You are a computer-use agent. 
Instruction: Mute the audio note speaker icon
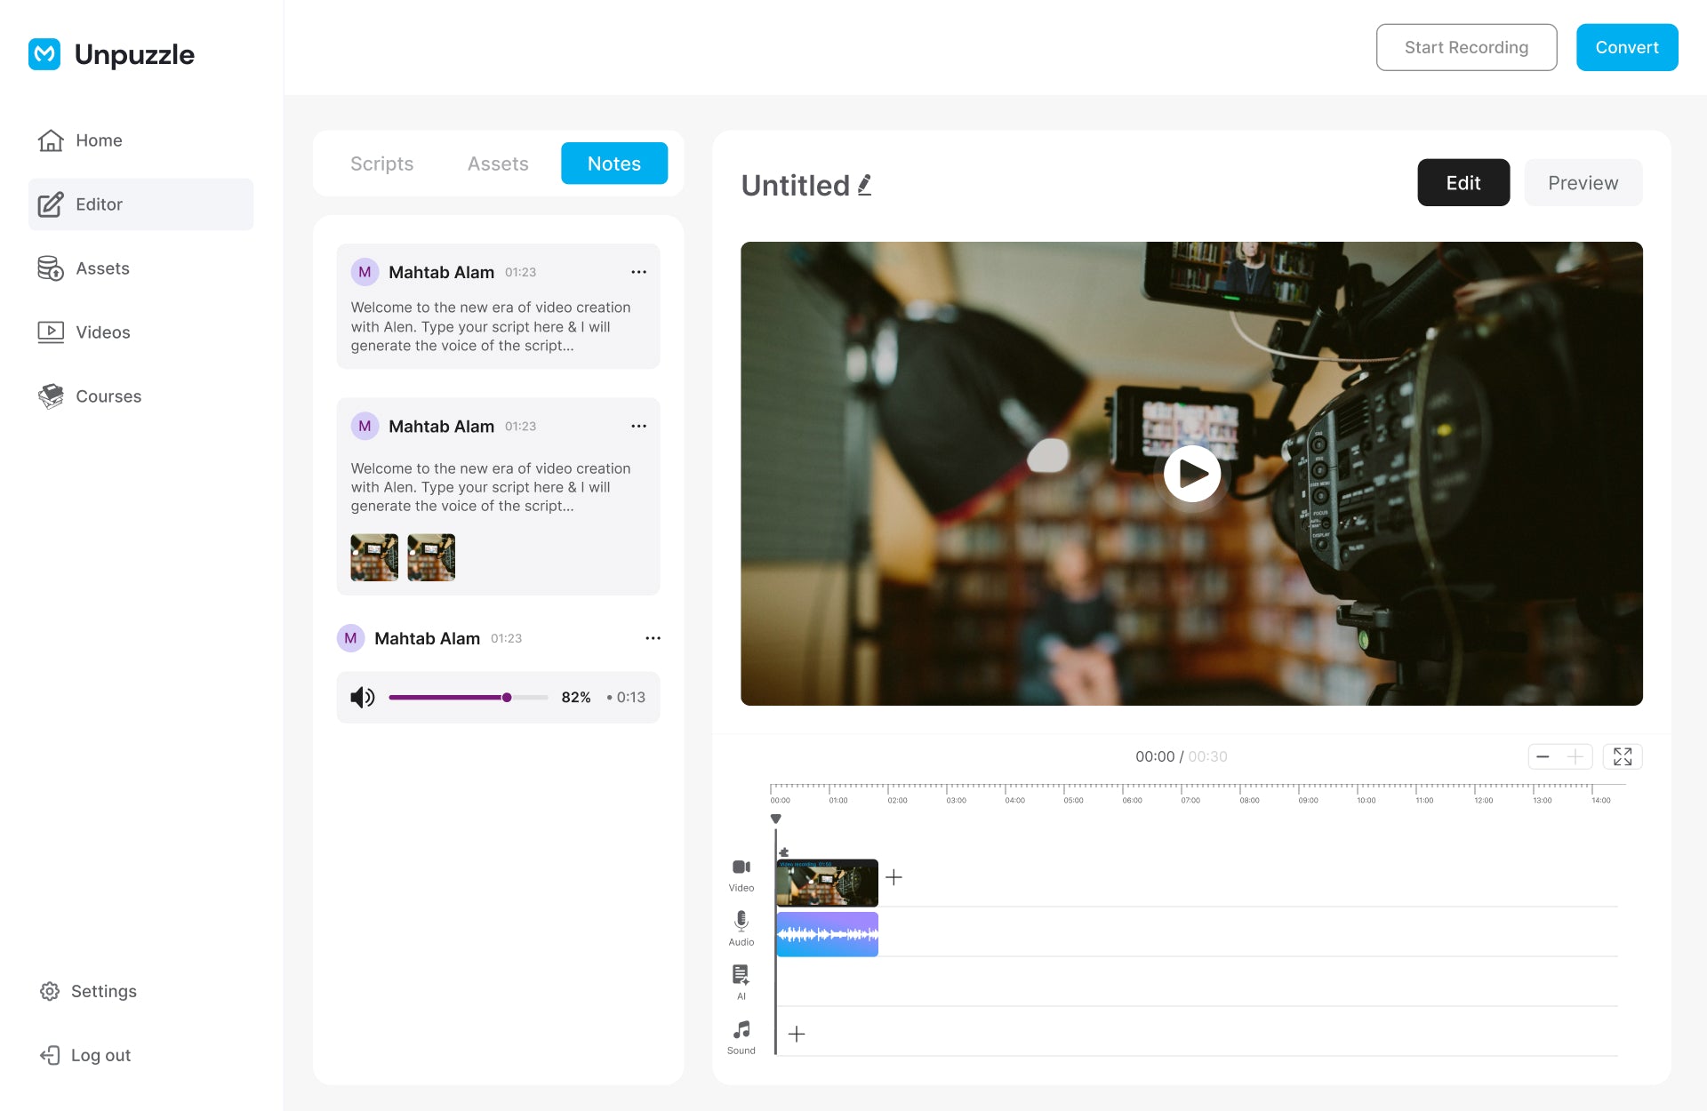tap(362, 698)
